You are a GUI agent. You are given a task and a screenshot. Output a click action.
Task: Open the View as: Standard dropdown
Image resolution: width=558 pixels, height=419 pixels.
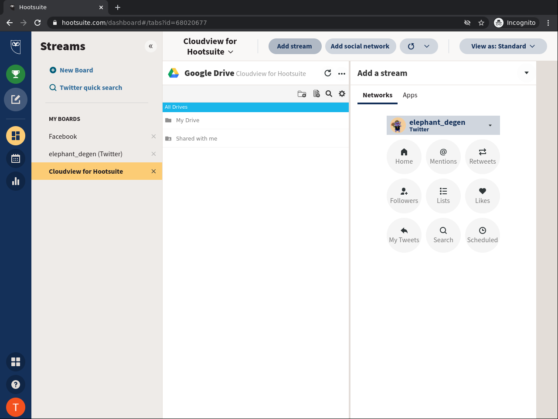pos(503,46)
